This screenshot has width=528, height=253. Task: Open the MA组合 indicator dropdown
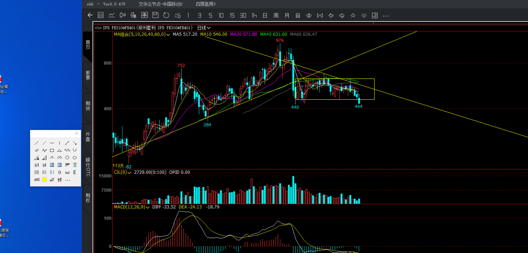[x=168, y=34]
